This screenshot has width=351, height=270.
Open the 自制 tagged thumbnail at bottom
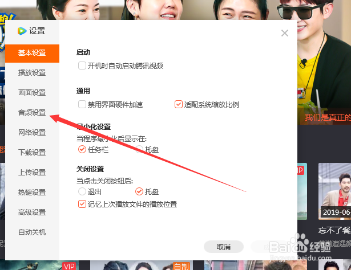[142, 265]
